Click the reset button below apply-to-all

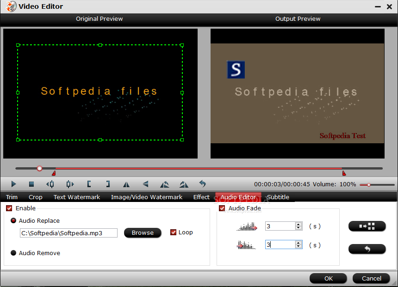(x=367, y=249)
